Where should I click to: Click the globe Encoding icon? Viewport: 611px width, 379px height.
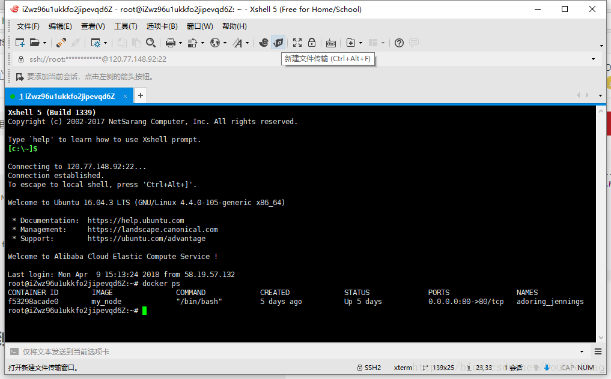coord(215,43)
